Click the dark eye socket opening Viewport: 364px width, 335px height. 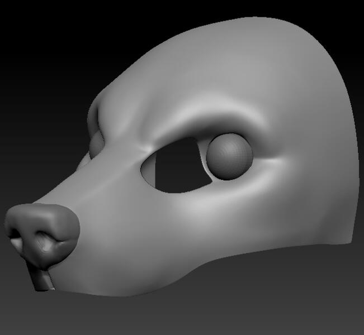coord(179,167)
